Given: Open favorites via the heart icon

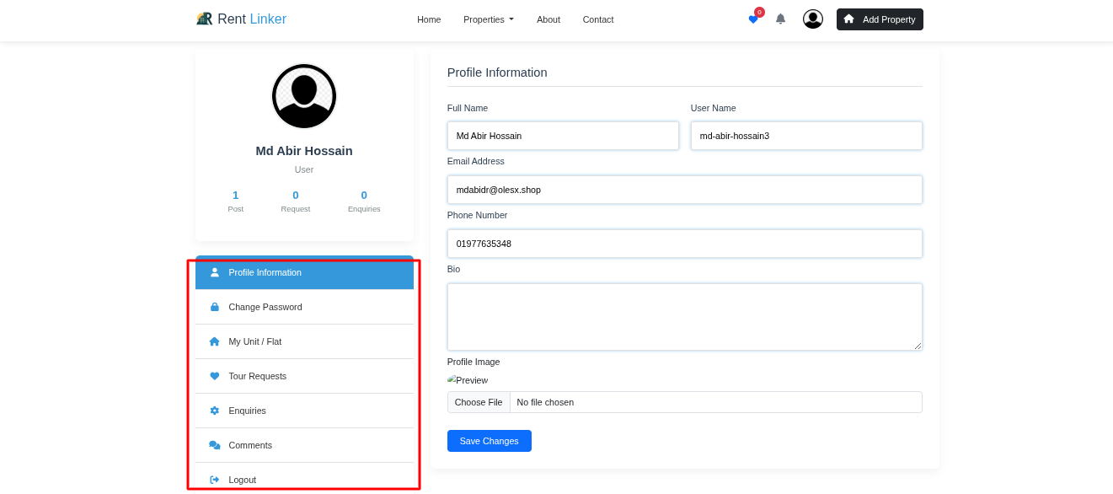Looking at the screenshot, I should [x=752, y=19].
